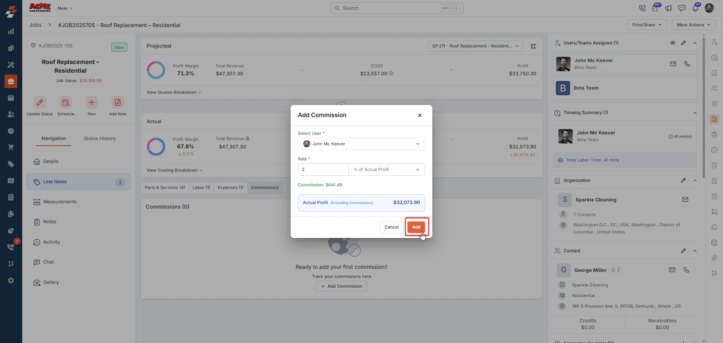This screenshot has width=723, height=343.
Task: Open Gallery in the navigation list
Action: coord(78,282)
